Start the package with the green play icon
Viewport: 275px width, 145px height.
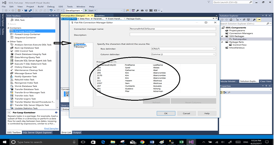[86, 11]
